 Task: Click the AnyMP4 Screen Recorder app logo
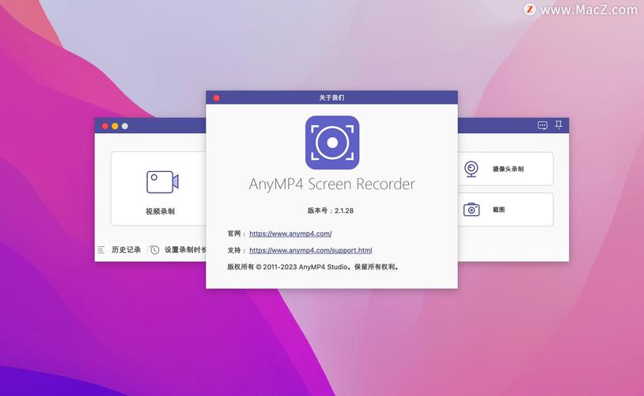tap(332, 143)
